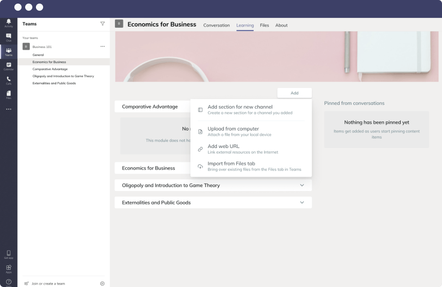442x287 pixels.
Task: Show more apps via sidebar ellipsis
Action: tap(9, 109)
